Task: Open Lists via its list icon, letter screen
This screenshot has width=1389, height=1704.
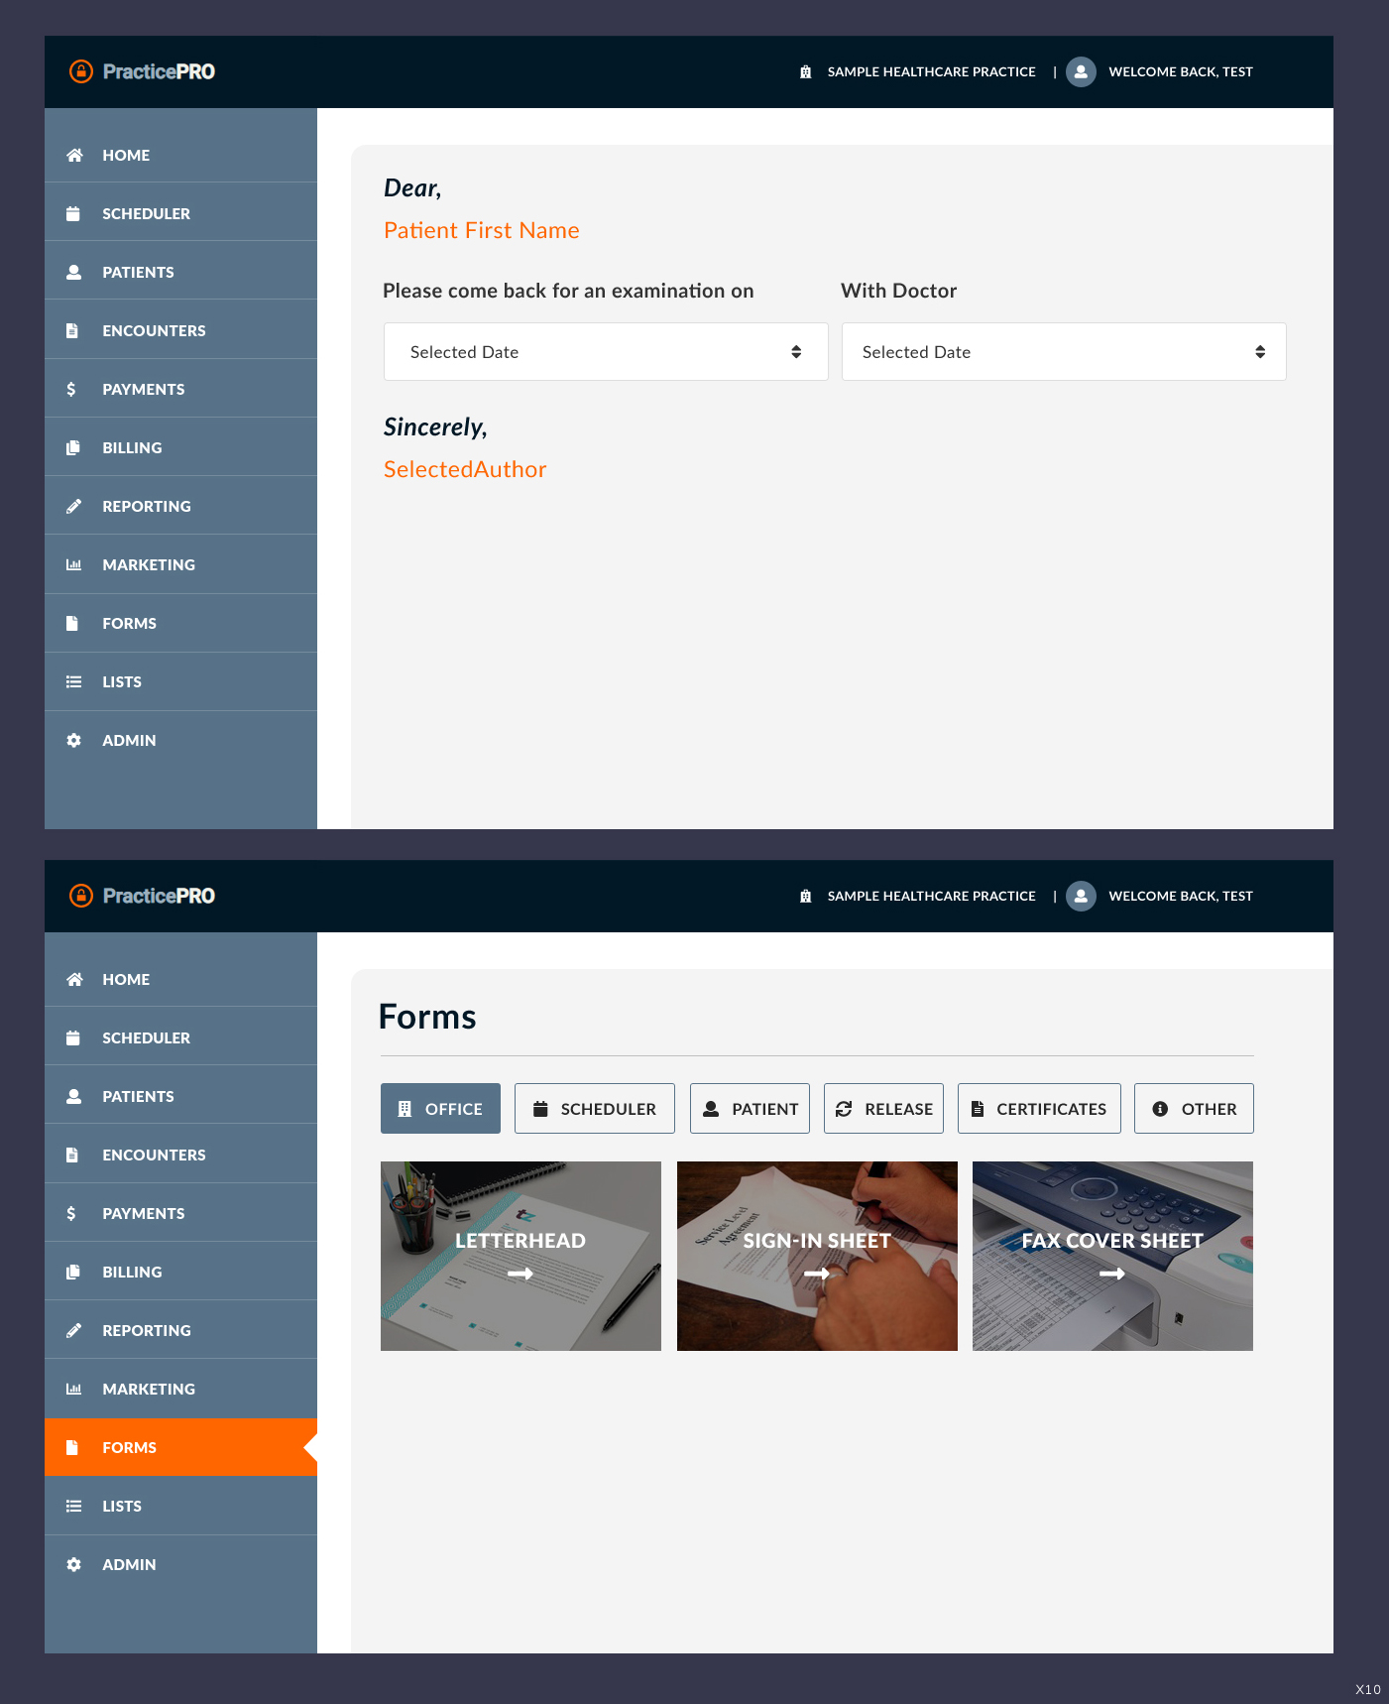Action: click(x=74, y=681)
